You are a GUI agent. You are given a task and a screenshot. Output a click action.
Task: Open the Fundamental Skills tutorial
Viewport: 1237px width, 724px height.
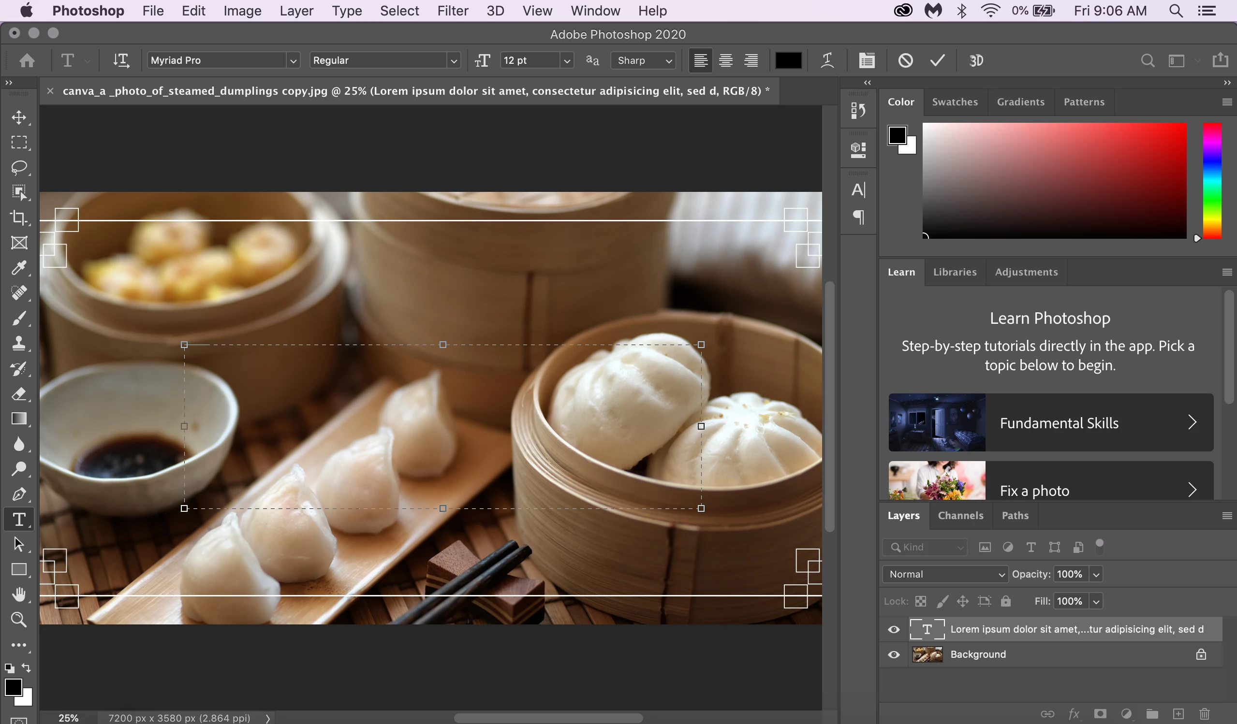tap(1050, 423)
